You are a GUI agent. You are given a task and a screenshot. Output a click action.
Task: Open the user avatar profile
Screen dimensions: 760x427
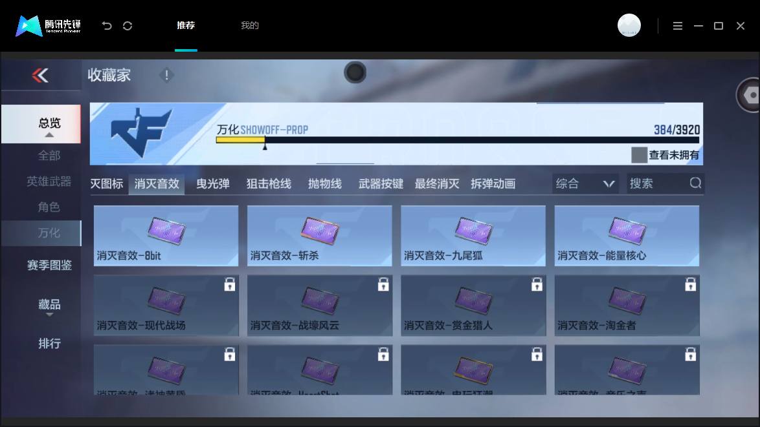[629, 25]
